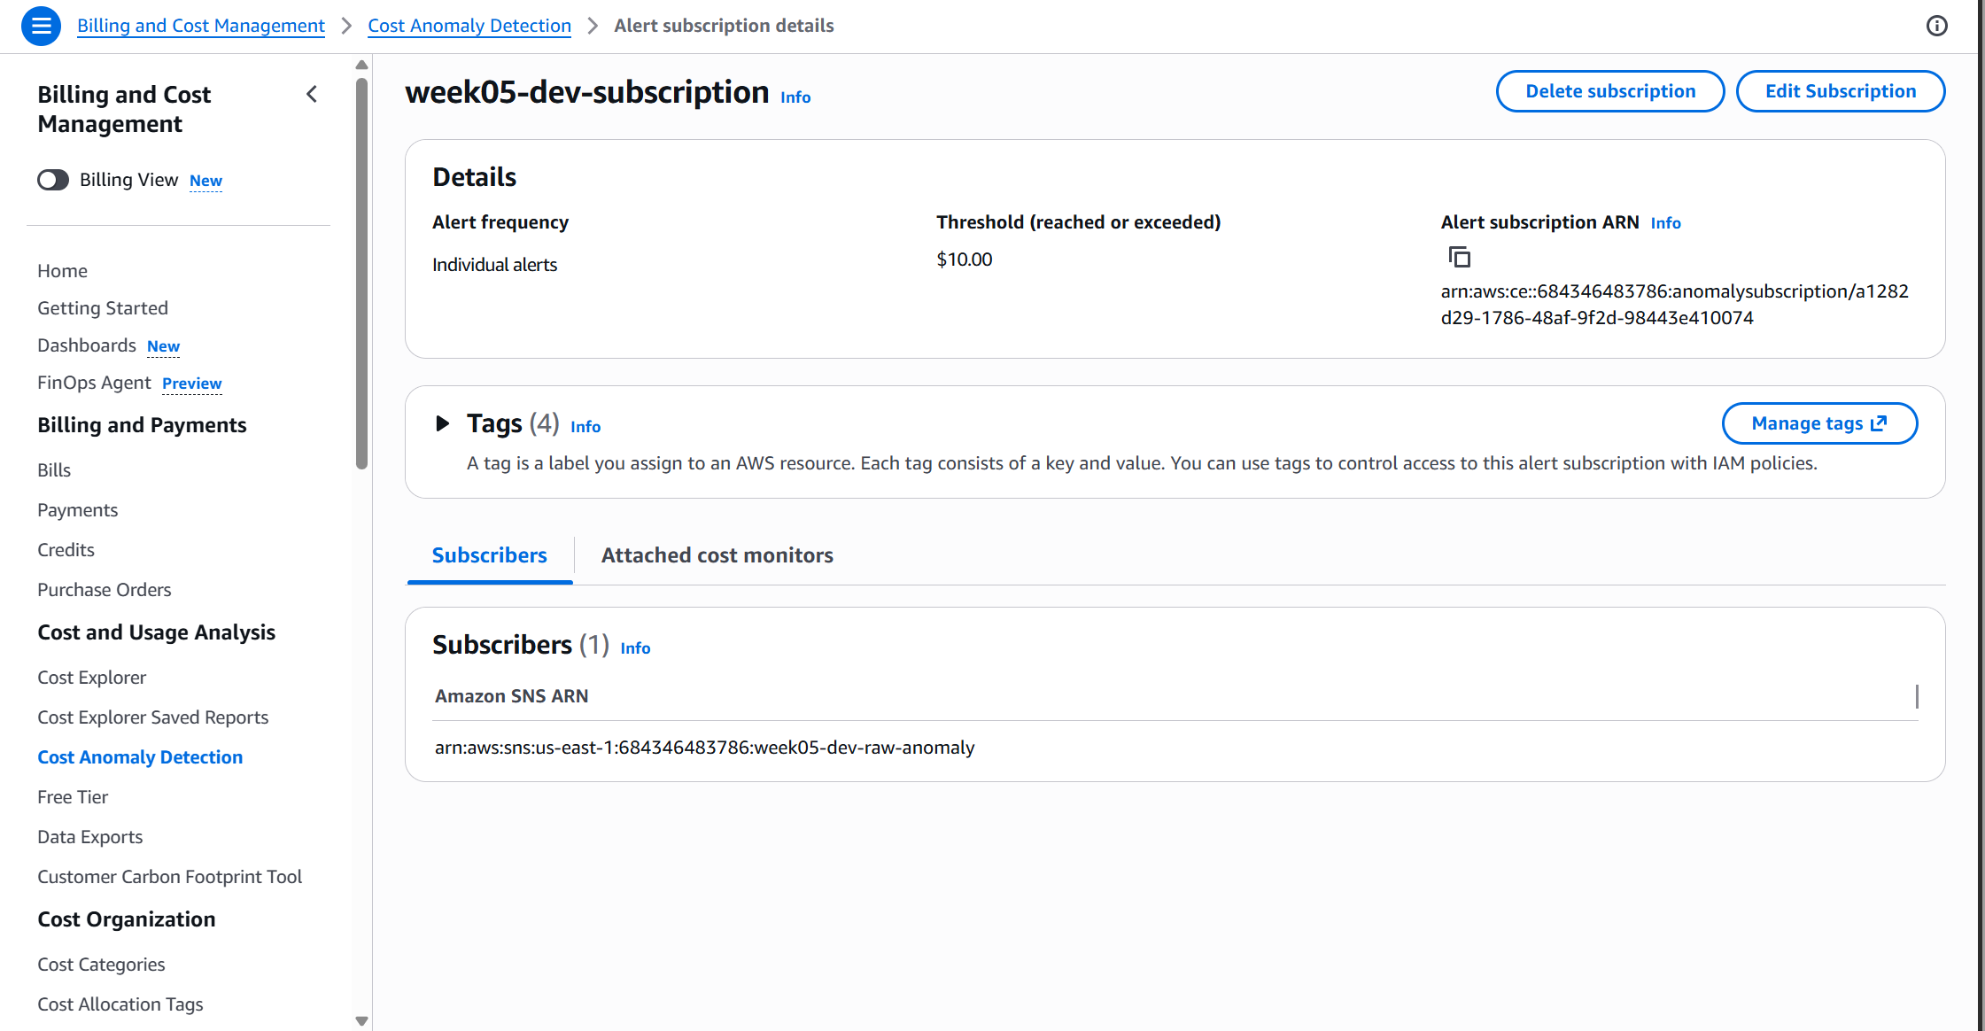The height and width of the screenshot is (1031, 1985).
Task: Click Delete subscription button
Action: [1610, 91]
